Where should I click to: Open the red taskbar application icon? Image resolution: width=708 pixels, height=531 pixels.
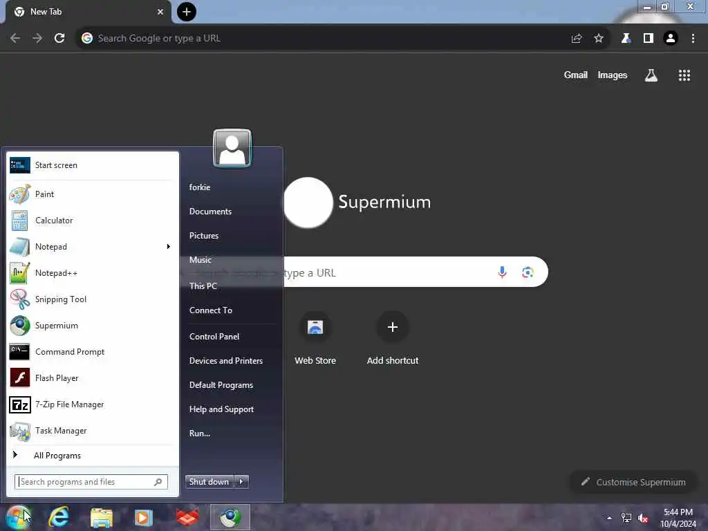click(x=187, y=517)
